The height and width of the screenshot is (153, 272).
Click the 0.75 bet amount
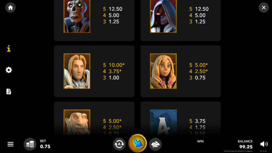tap(45, 147)
